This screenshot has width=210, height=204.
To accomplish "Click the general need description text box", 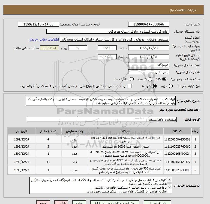I will tap(101, 101).
